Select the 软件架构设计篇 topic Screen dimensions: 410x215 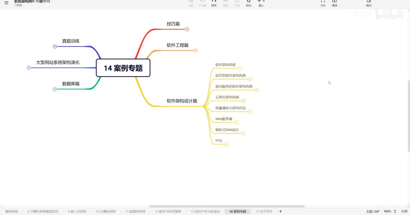click(182, 101)
